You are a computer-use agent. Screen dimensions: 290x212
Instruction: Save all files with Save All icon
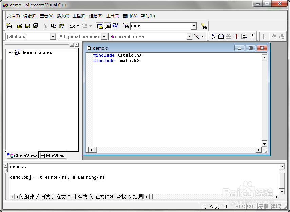tap(35, 26)
